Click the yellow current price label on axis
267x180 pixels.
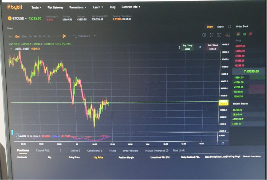pos(224,103)
